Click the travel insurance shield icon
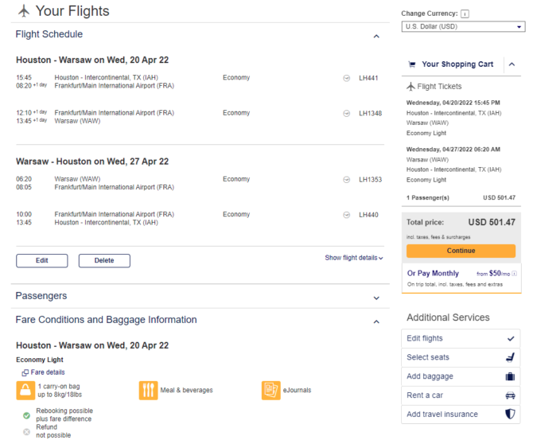 click(510, 414)
